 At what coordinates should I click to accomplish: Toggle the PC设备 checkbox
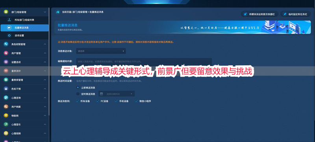coord(98,101)
